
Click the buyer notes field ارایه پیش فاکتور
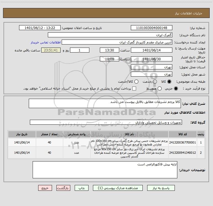[x=105, y=170]
